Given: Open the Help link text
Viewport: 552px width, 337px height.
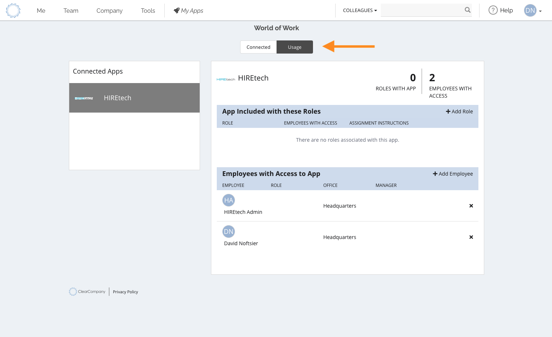Looking at the screenshot, I should (506, 10).
